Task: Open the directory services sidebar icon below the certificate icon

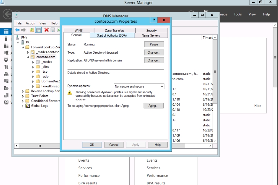Action: (6, 60)
